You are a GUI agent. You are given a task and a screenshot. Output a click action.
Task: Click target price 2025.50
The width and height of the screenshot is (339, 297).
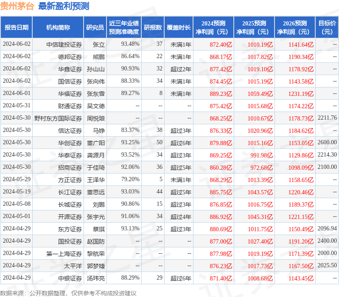327,265
